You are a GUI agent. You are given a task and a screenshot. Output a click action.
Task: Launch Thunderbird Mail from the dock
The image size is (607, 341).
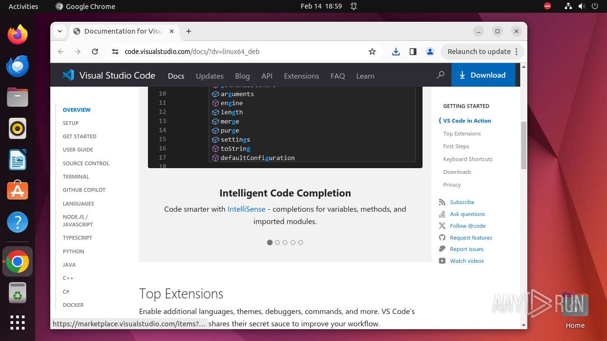coord(18,66)
